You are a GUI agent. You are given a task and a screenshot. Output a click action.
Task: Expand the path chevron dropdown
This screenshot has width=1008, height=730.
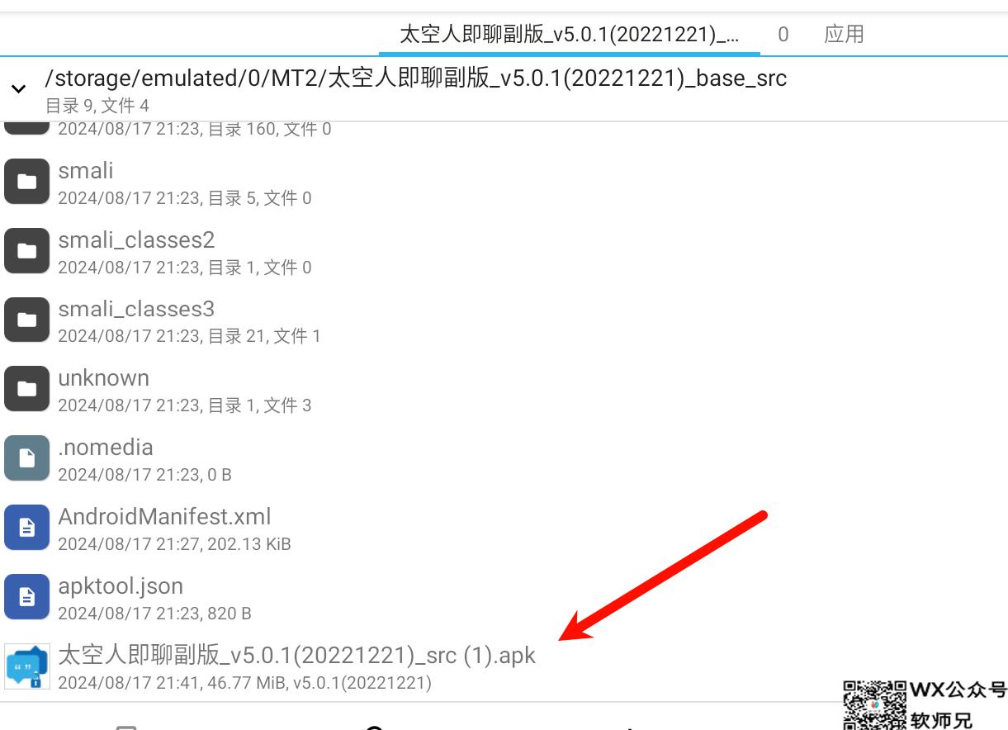click(18, 88)
